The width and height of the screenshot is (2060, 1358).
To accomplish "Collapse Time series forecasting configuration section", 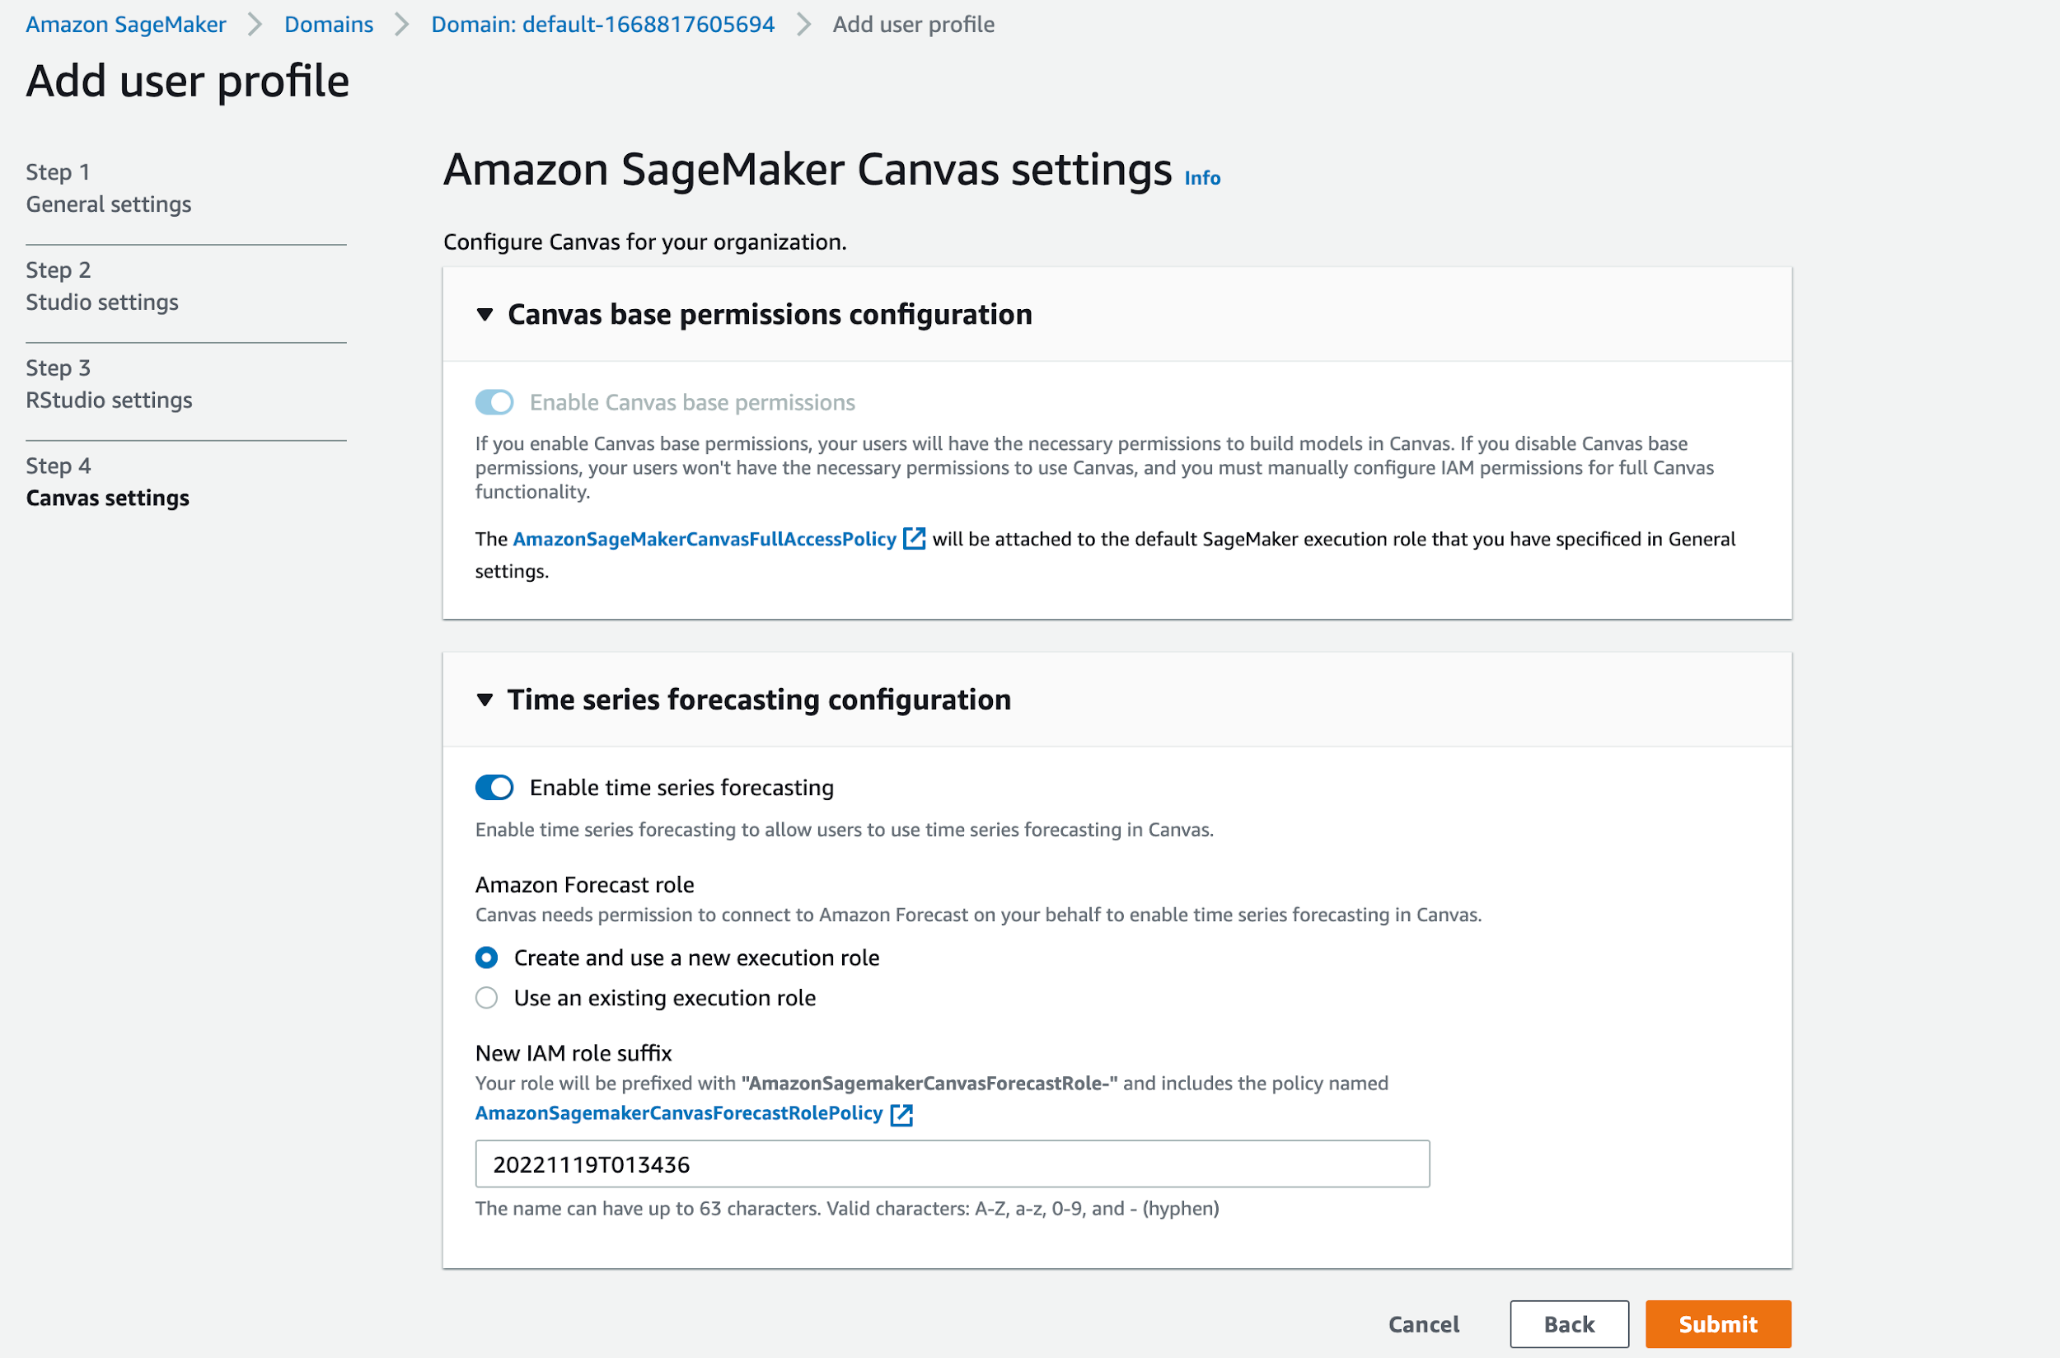I will tap(485, 700).
